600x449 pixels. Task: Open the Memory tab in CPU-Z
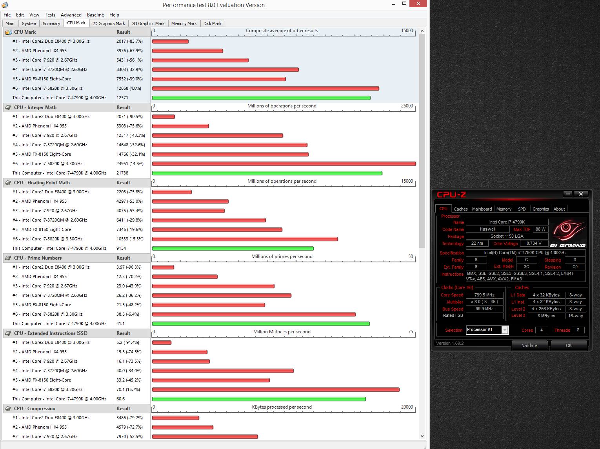504,209
